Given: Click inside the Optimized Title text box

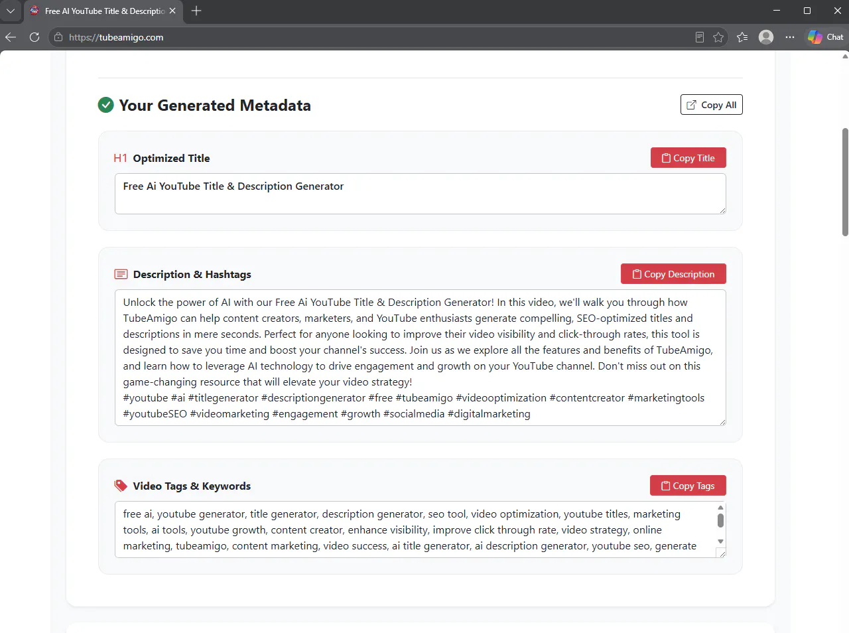Looking at the screenshot, I should coord(420,194).
